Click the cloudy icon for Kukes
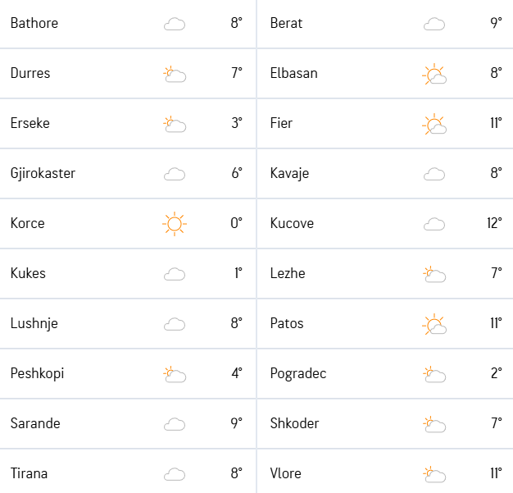513x493 pixels. coord(175,274)
